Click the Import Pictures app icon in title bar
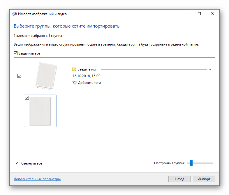 tap(14, 14)
